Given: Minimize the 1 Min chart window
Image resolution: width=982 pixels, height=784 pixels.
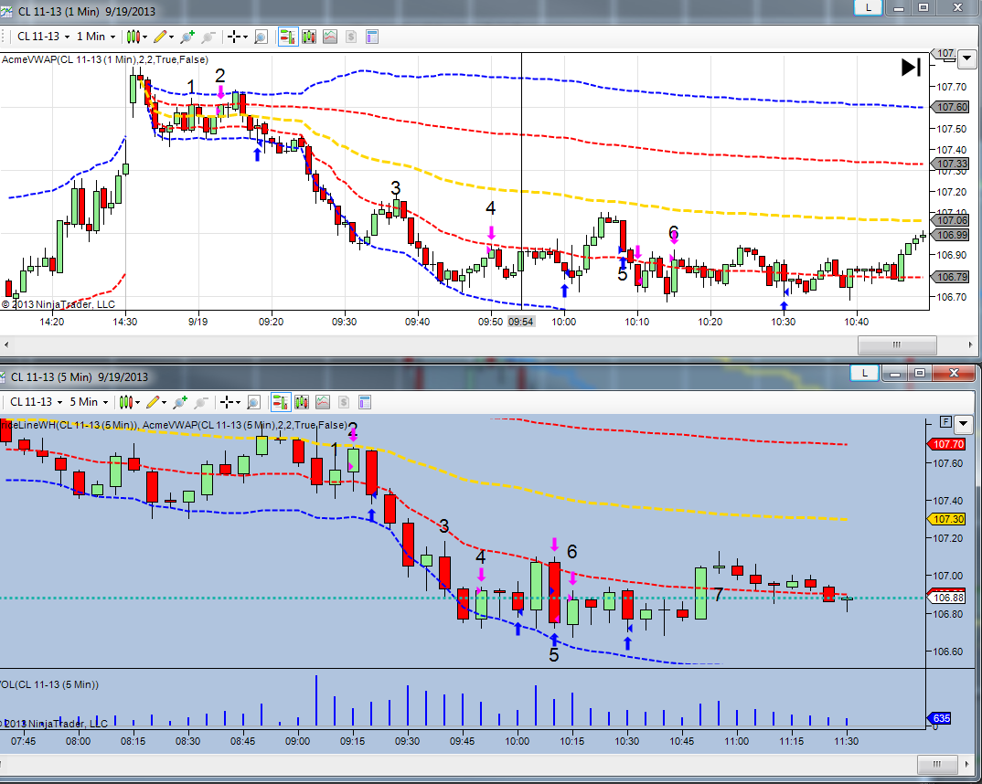Looking at the screenshot, I should coord(899,8).
